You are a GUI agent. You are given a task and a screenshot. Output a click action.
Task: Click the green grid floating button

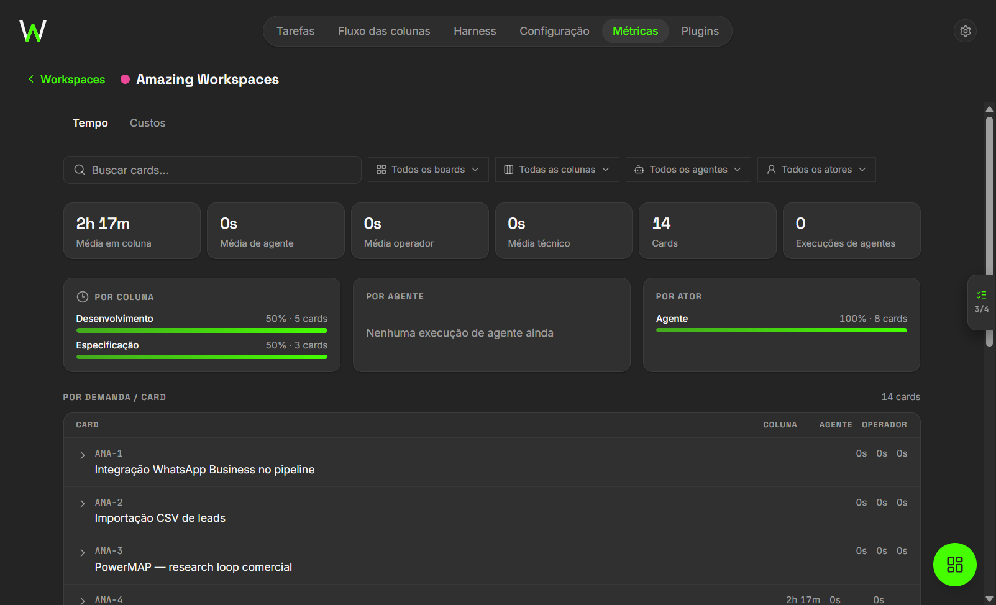954,565
